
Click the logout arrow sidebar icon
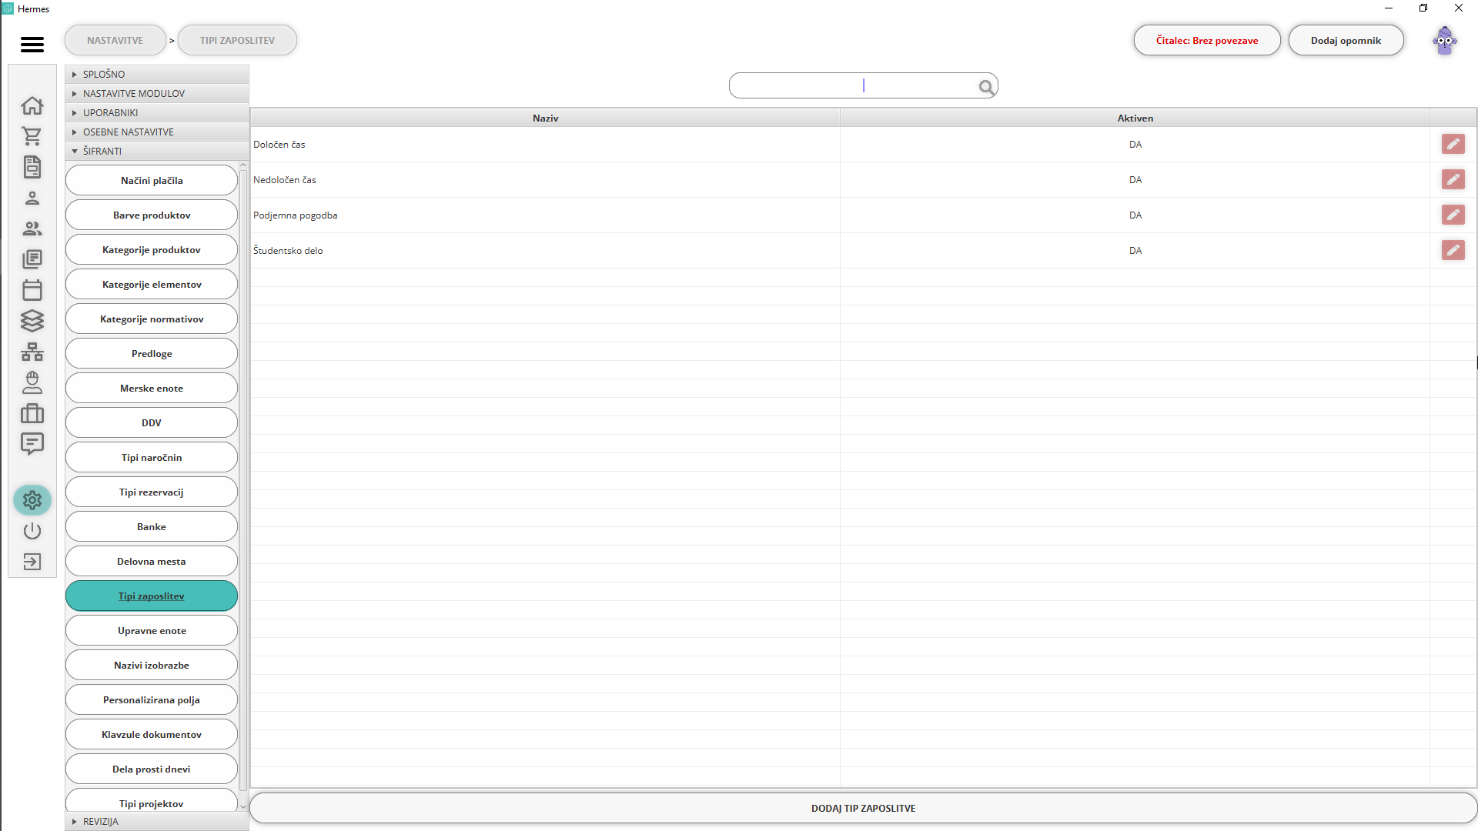coord(32,562)
